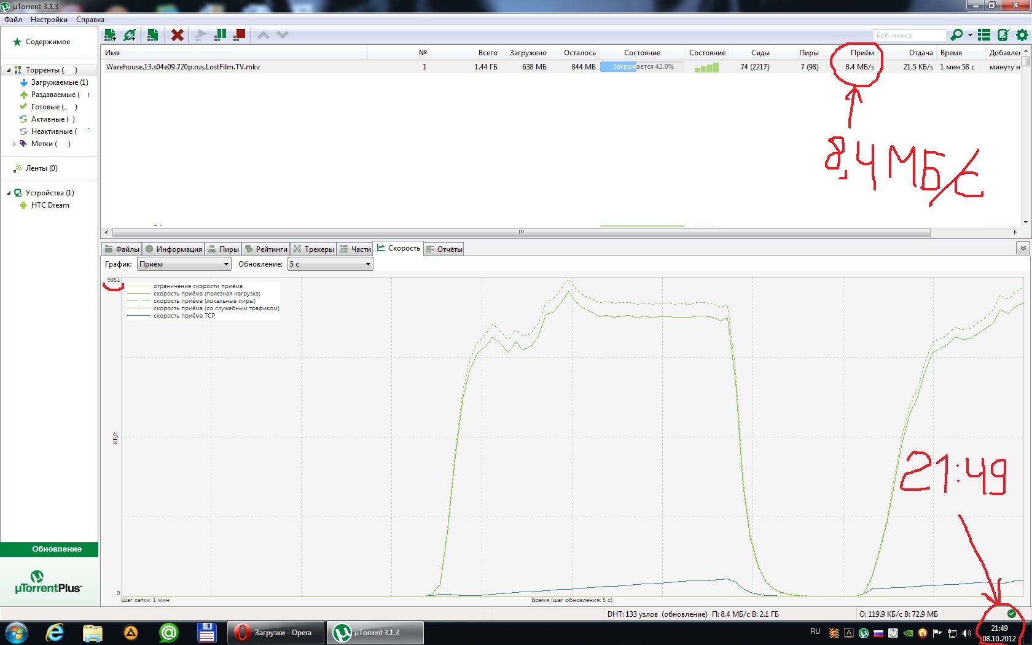Open the График dropdown showing Приём
The width and height of the screenshot is (1032, 645).
pyautogui.click(x=184, y=264)
